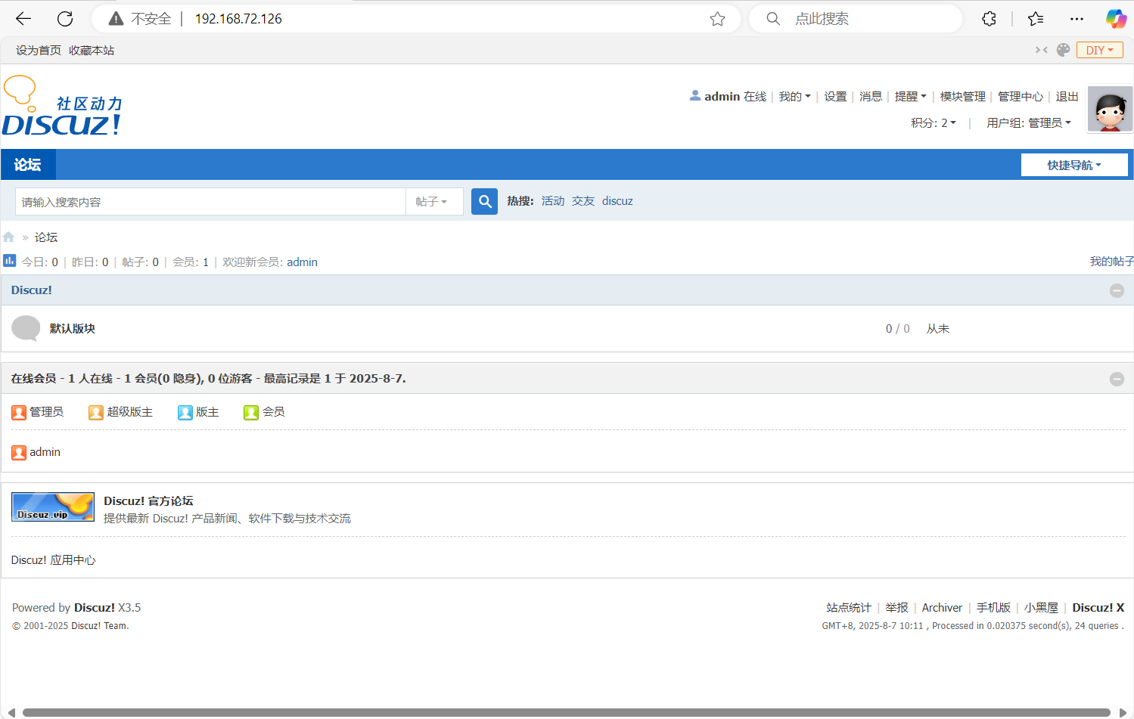Image resolution: width=1134 pixels, height=719 pixels.
Task: Collapse the Discuz! category section
Action: pos(1117,290)
